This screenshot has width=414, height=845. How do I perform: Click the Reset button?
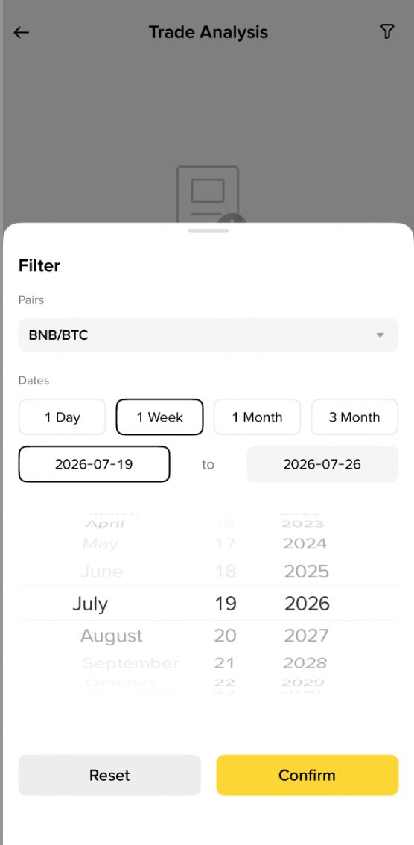[x=109, y=775]
